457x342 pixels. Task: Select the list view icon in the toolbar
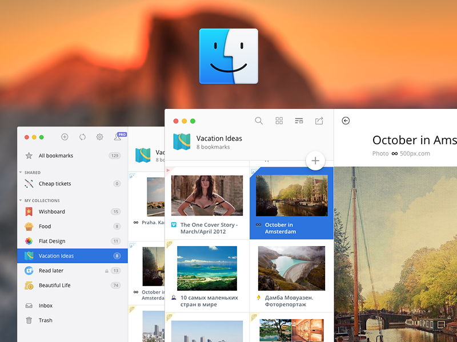click(x=299, y=121)
